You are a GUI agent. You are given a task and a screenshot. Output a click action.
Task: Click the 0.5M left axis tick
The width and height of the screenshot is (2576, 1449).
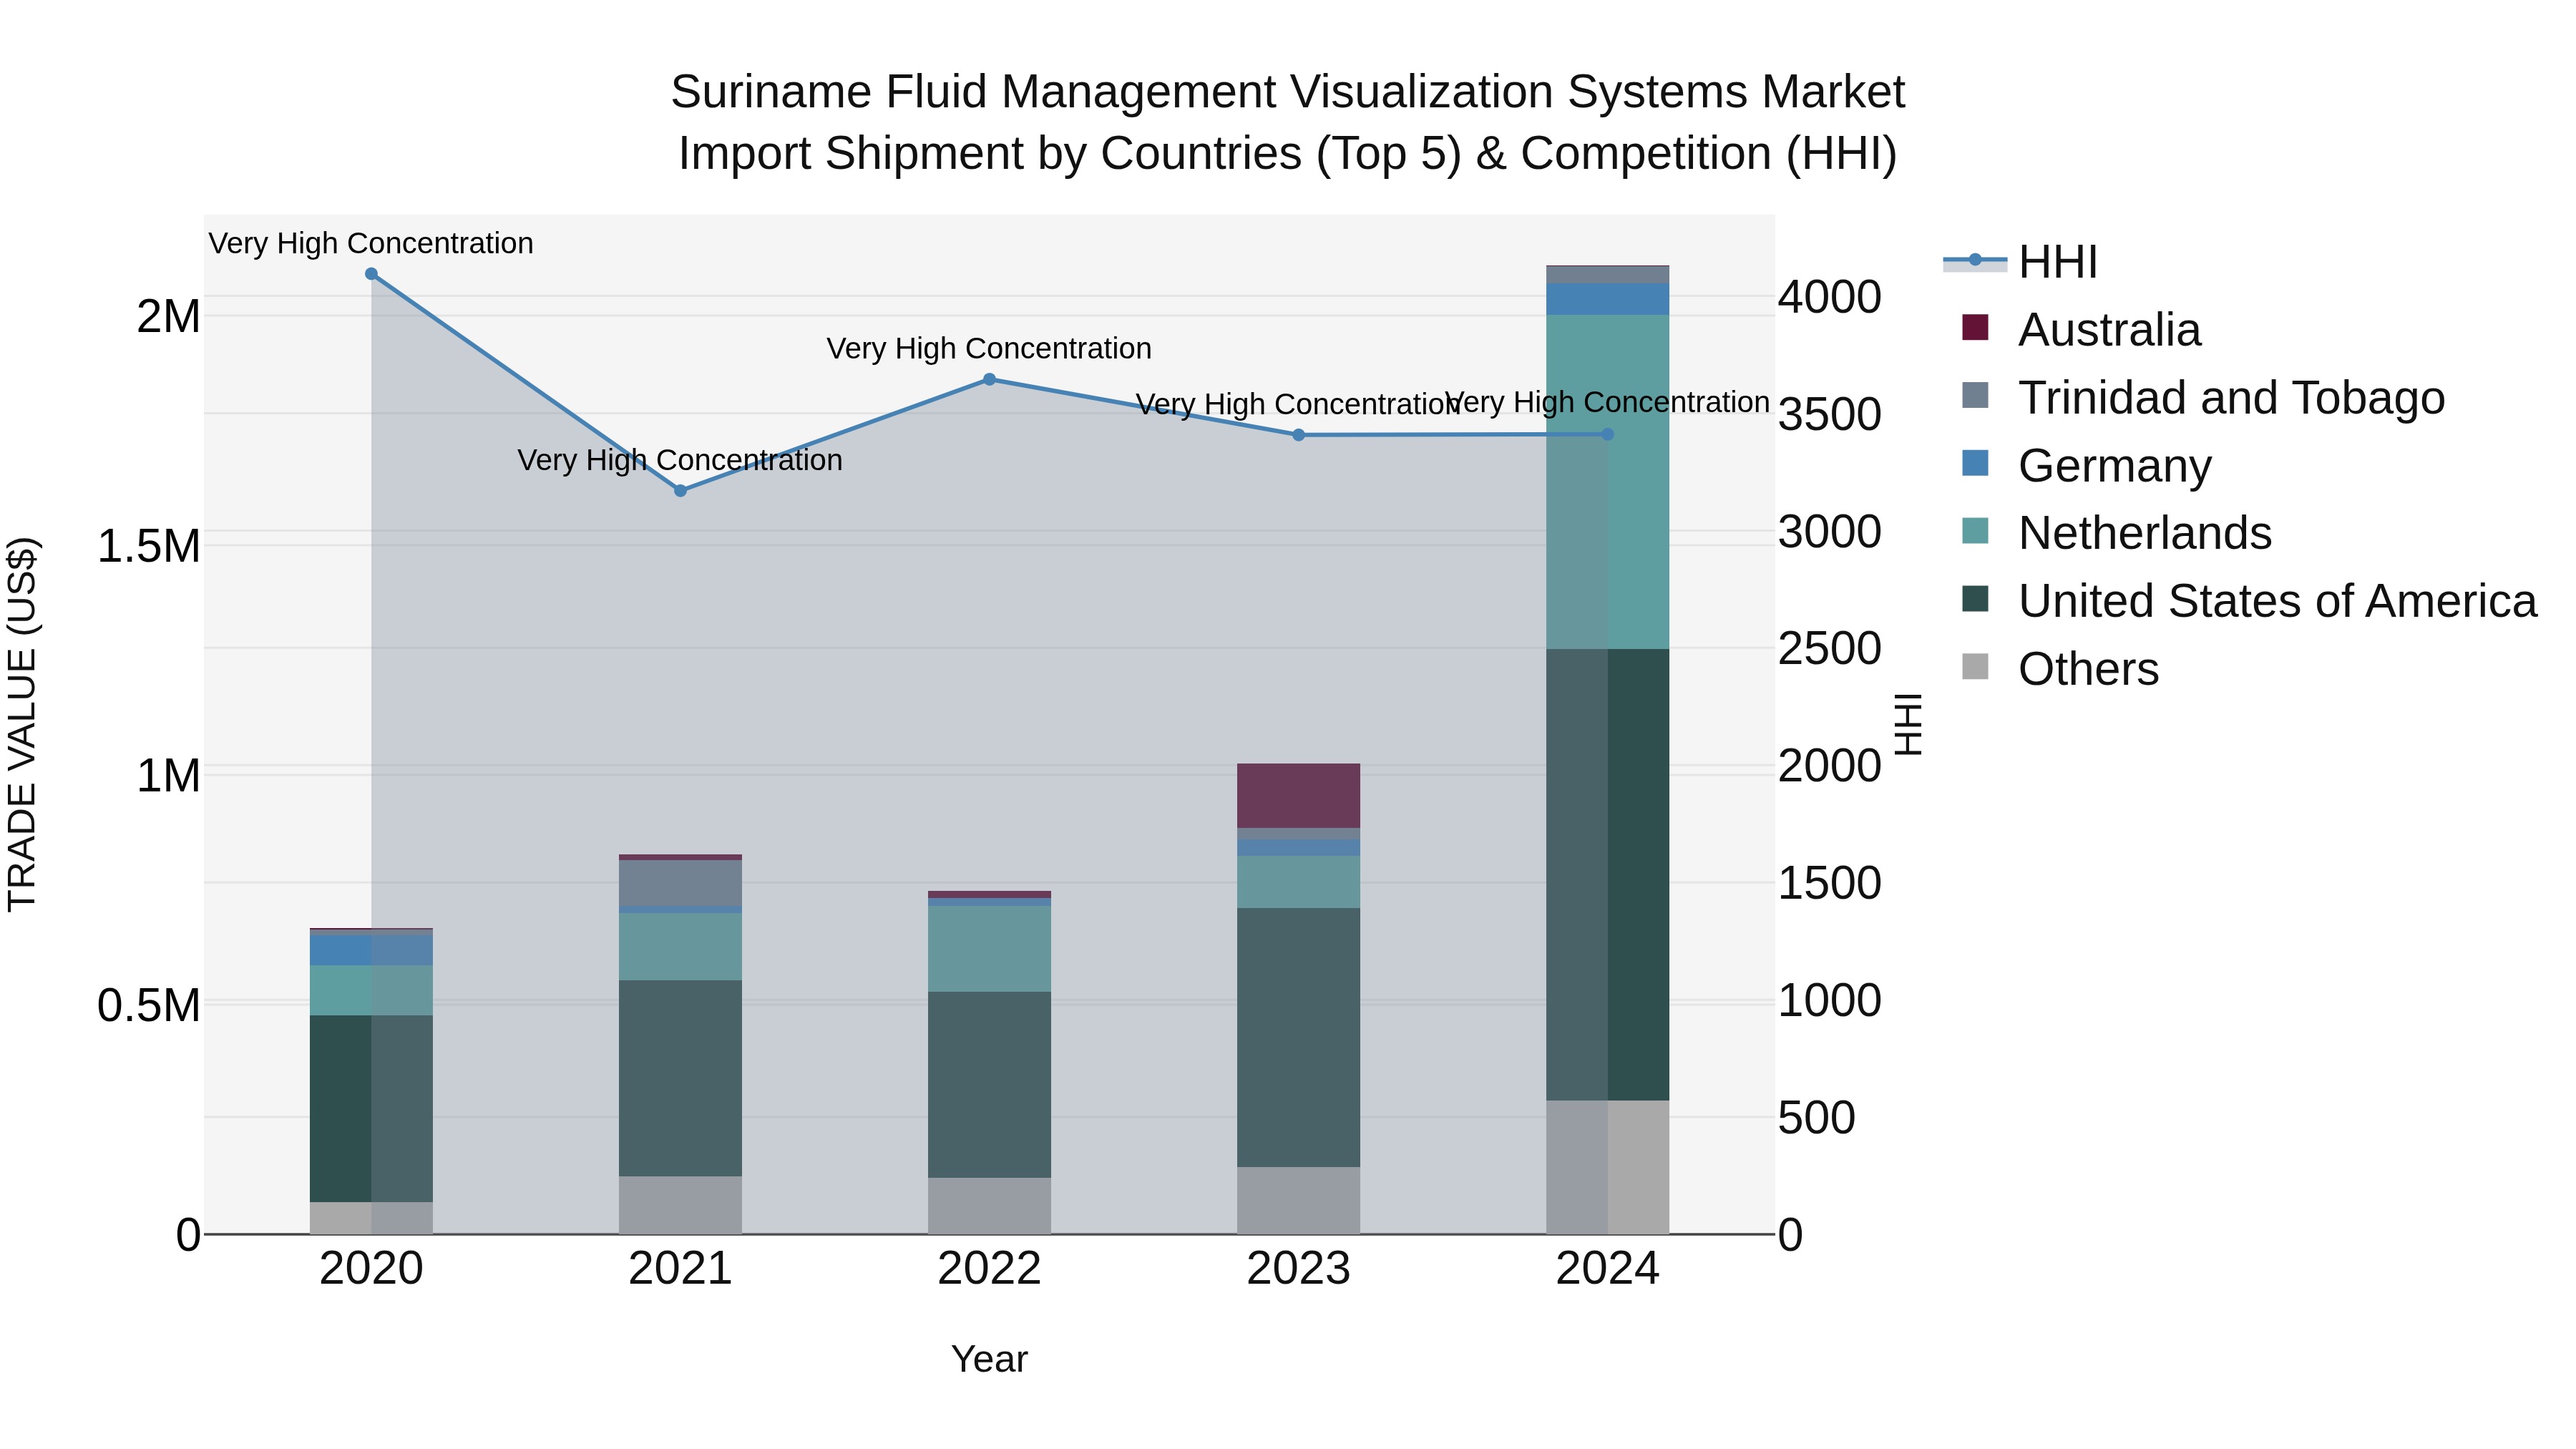coord(149,1006)
